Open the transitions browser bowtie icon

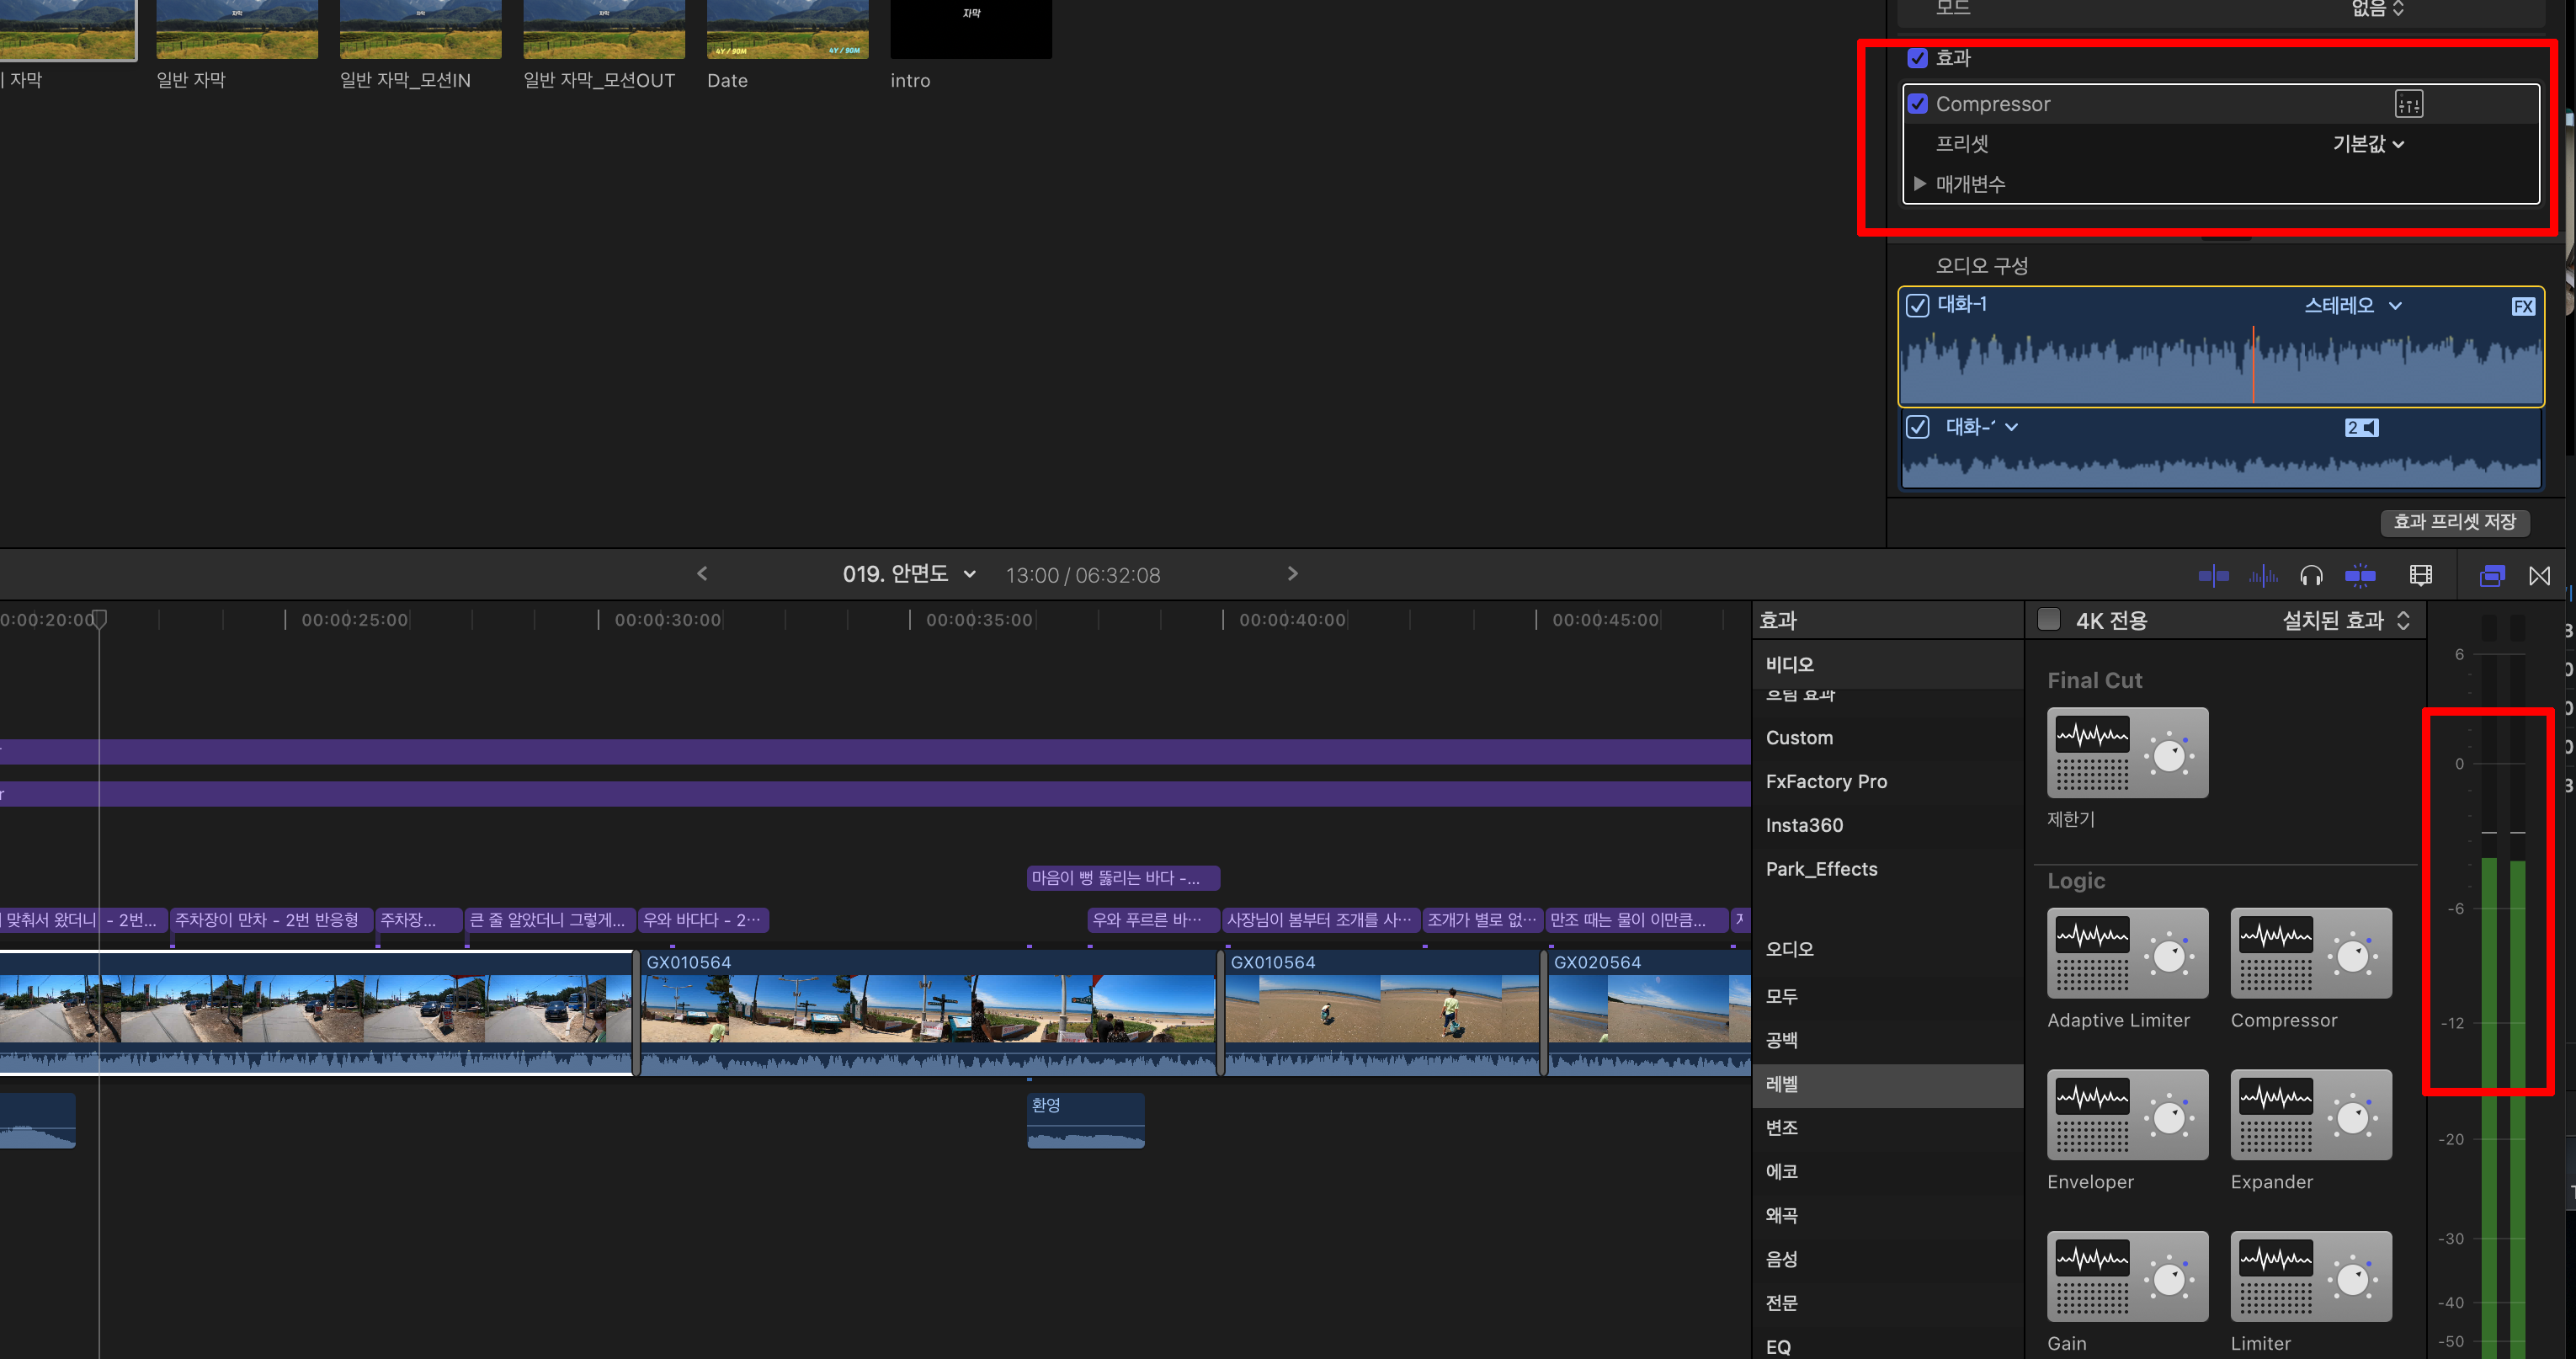tap(2539, 575)
